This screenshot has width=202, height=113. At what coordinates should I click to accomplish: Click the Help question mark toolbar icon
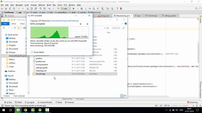point(117,8)
